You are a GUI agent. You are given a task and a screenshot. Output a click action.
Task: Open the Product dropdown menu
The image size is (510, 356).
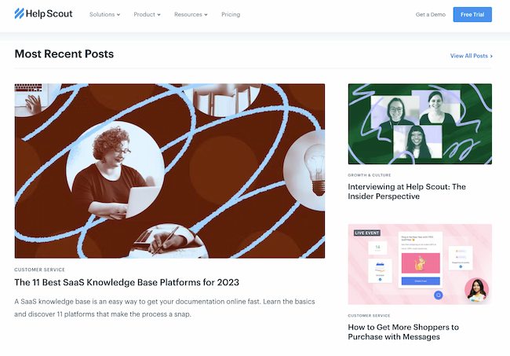(147, 14)
